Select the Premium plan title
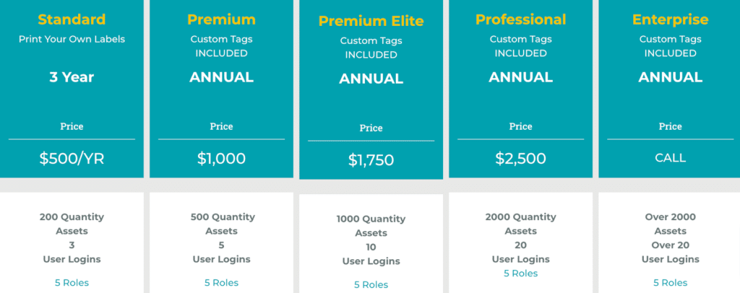This screenshot has height=293, width=740. [221, 19]
